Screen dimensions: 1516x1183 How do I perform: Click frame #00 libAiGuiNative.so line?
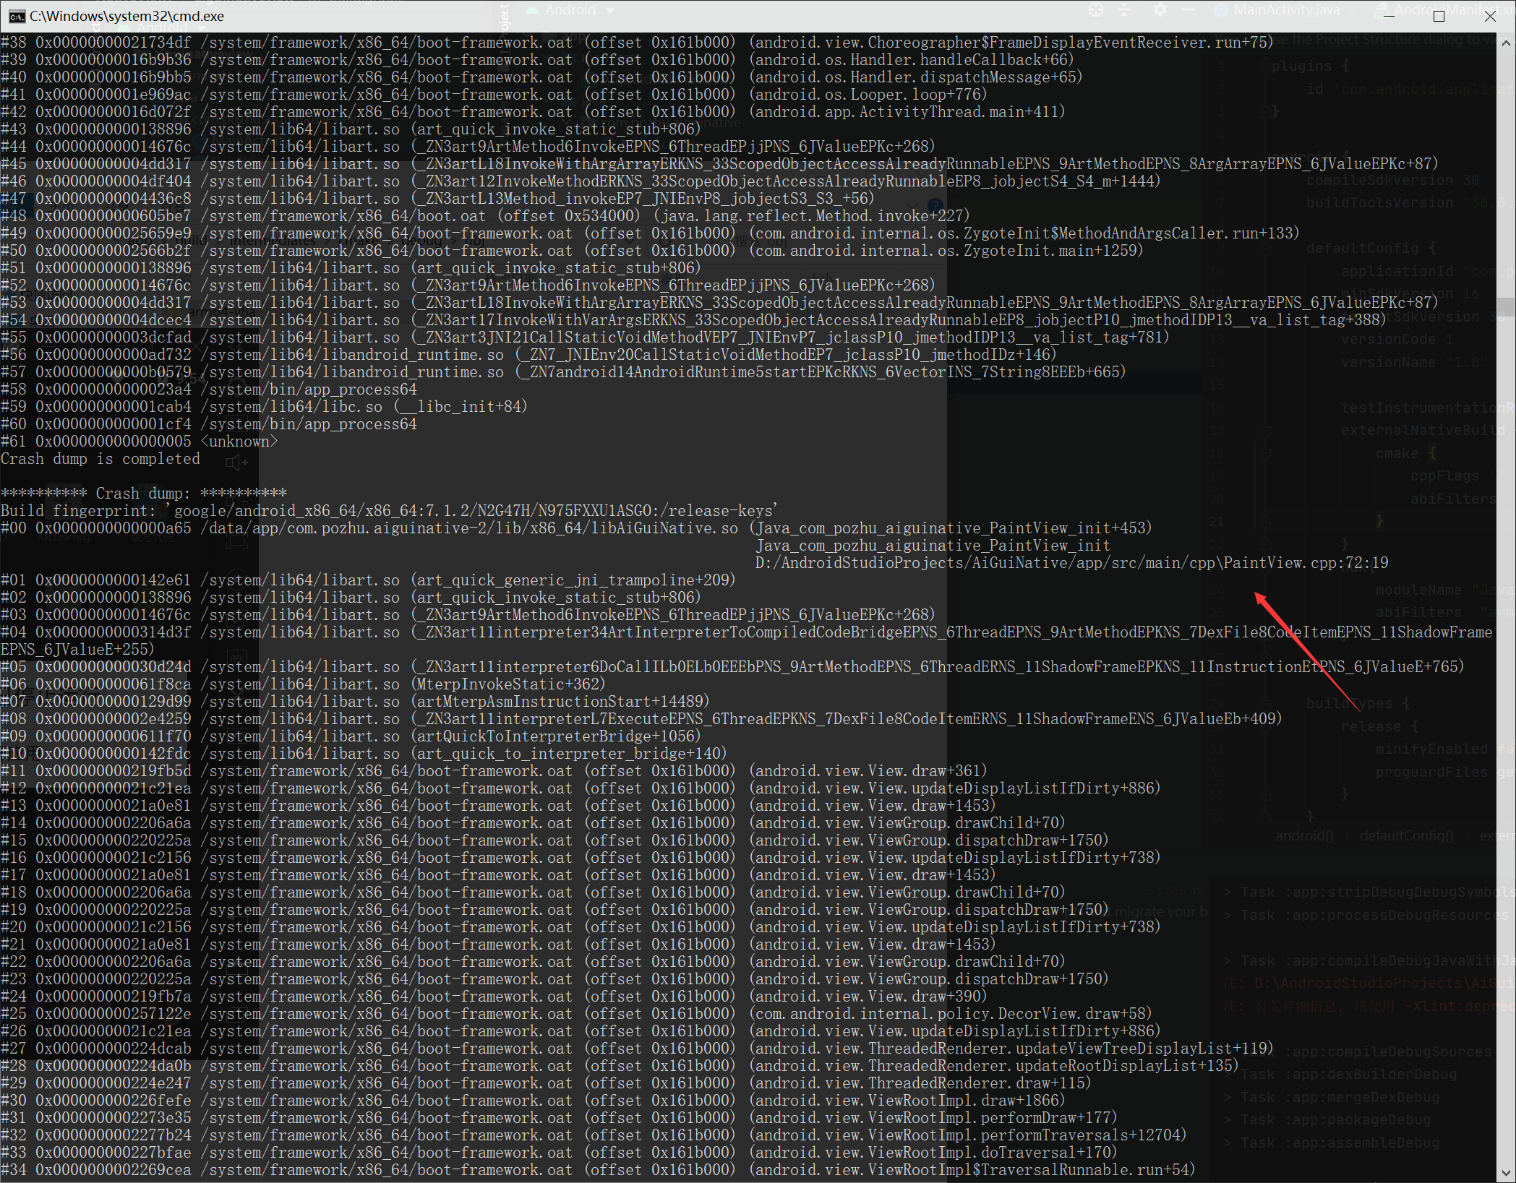tap(576, 528)
